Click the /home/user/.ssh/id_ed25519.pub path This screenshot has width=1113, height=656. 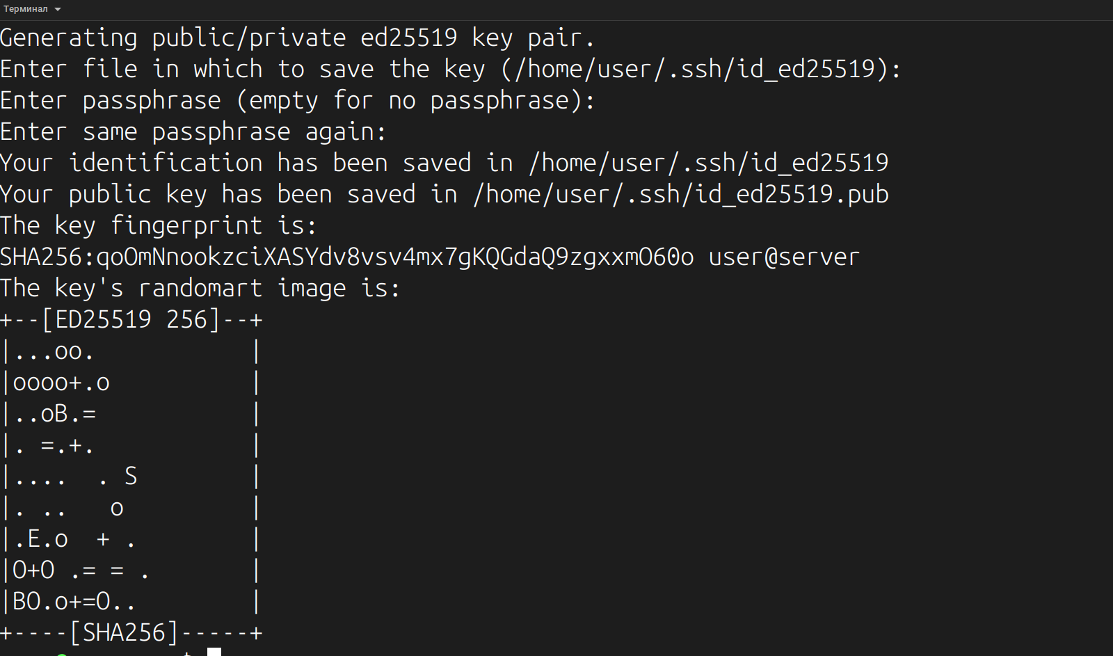680,195
